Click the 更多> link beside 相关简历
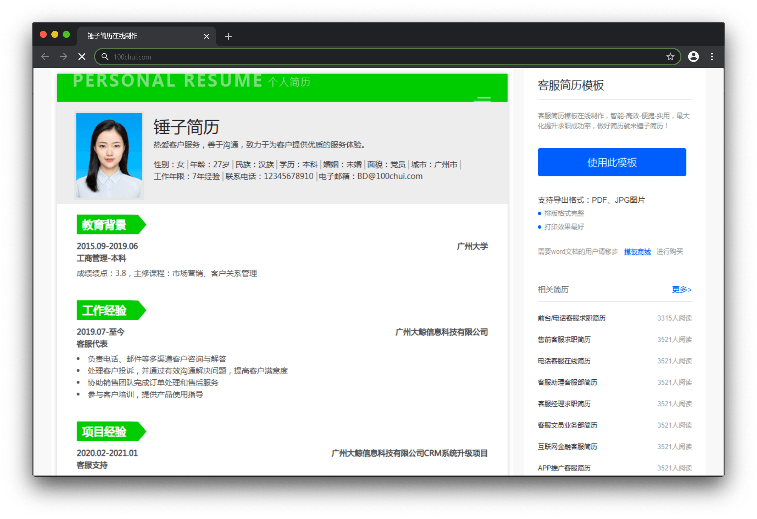The height and width of the screenshot is (519, 757). (681, 289)
